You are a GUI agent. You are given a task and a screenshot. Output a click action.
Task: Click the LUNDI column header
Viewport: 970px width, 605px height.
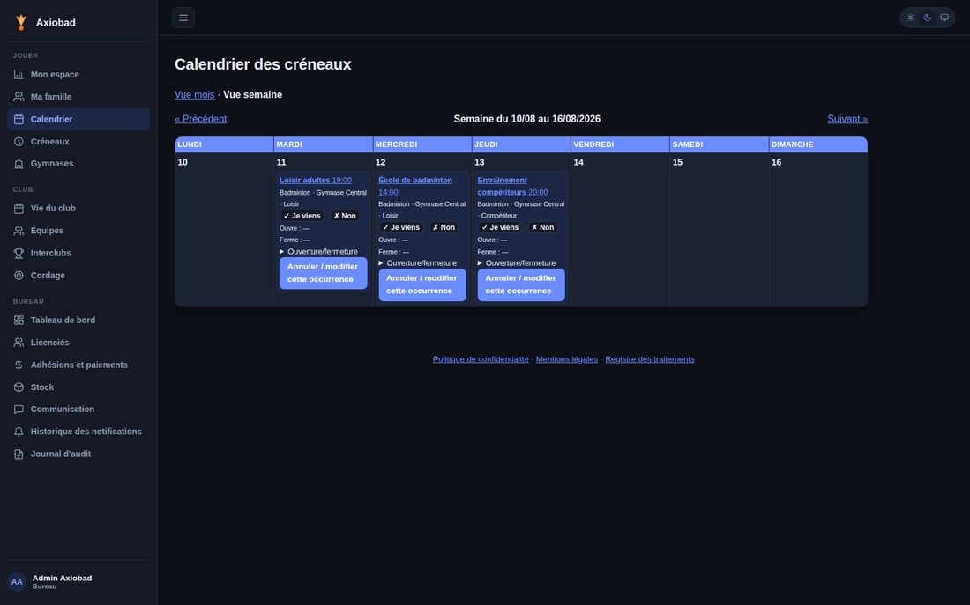(x=224, y=144)
